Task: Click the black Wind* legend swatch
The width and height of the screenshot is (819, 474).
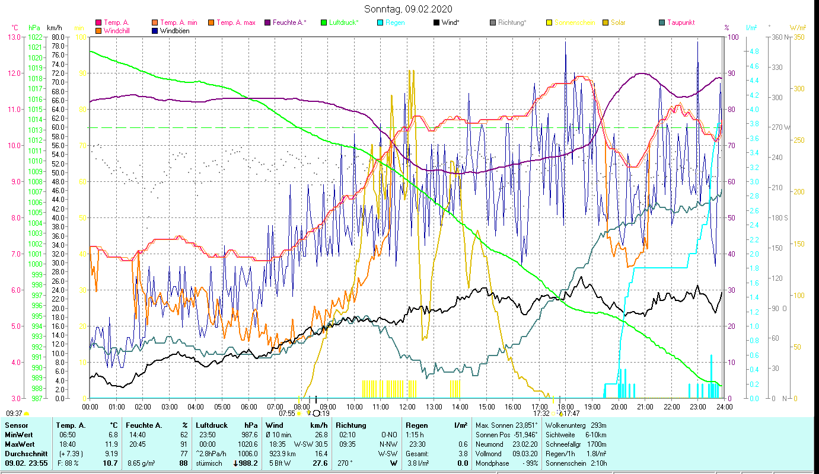Action: tap(436, 23)
